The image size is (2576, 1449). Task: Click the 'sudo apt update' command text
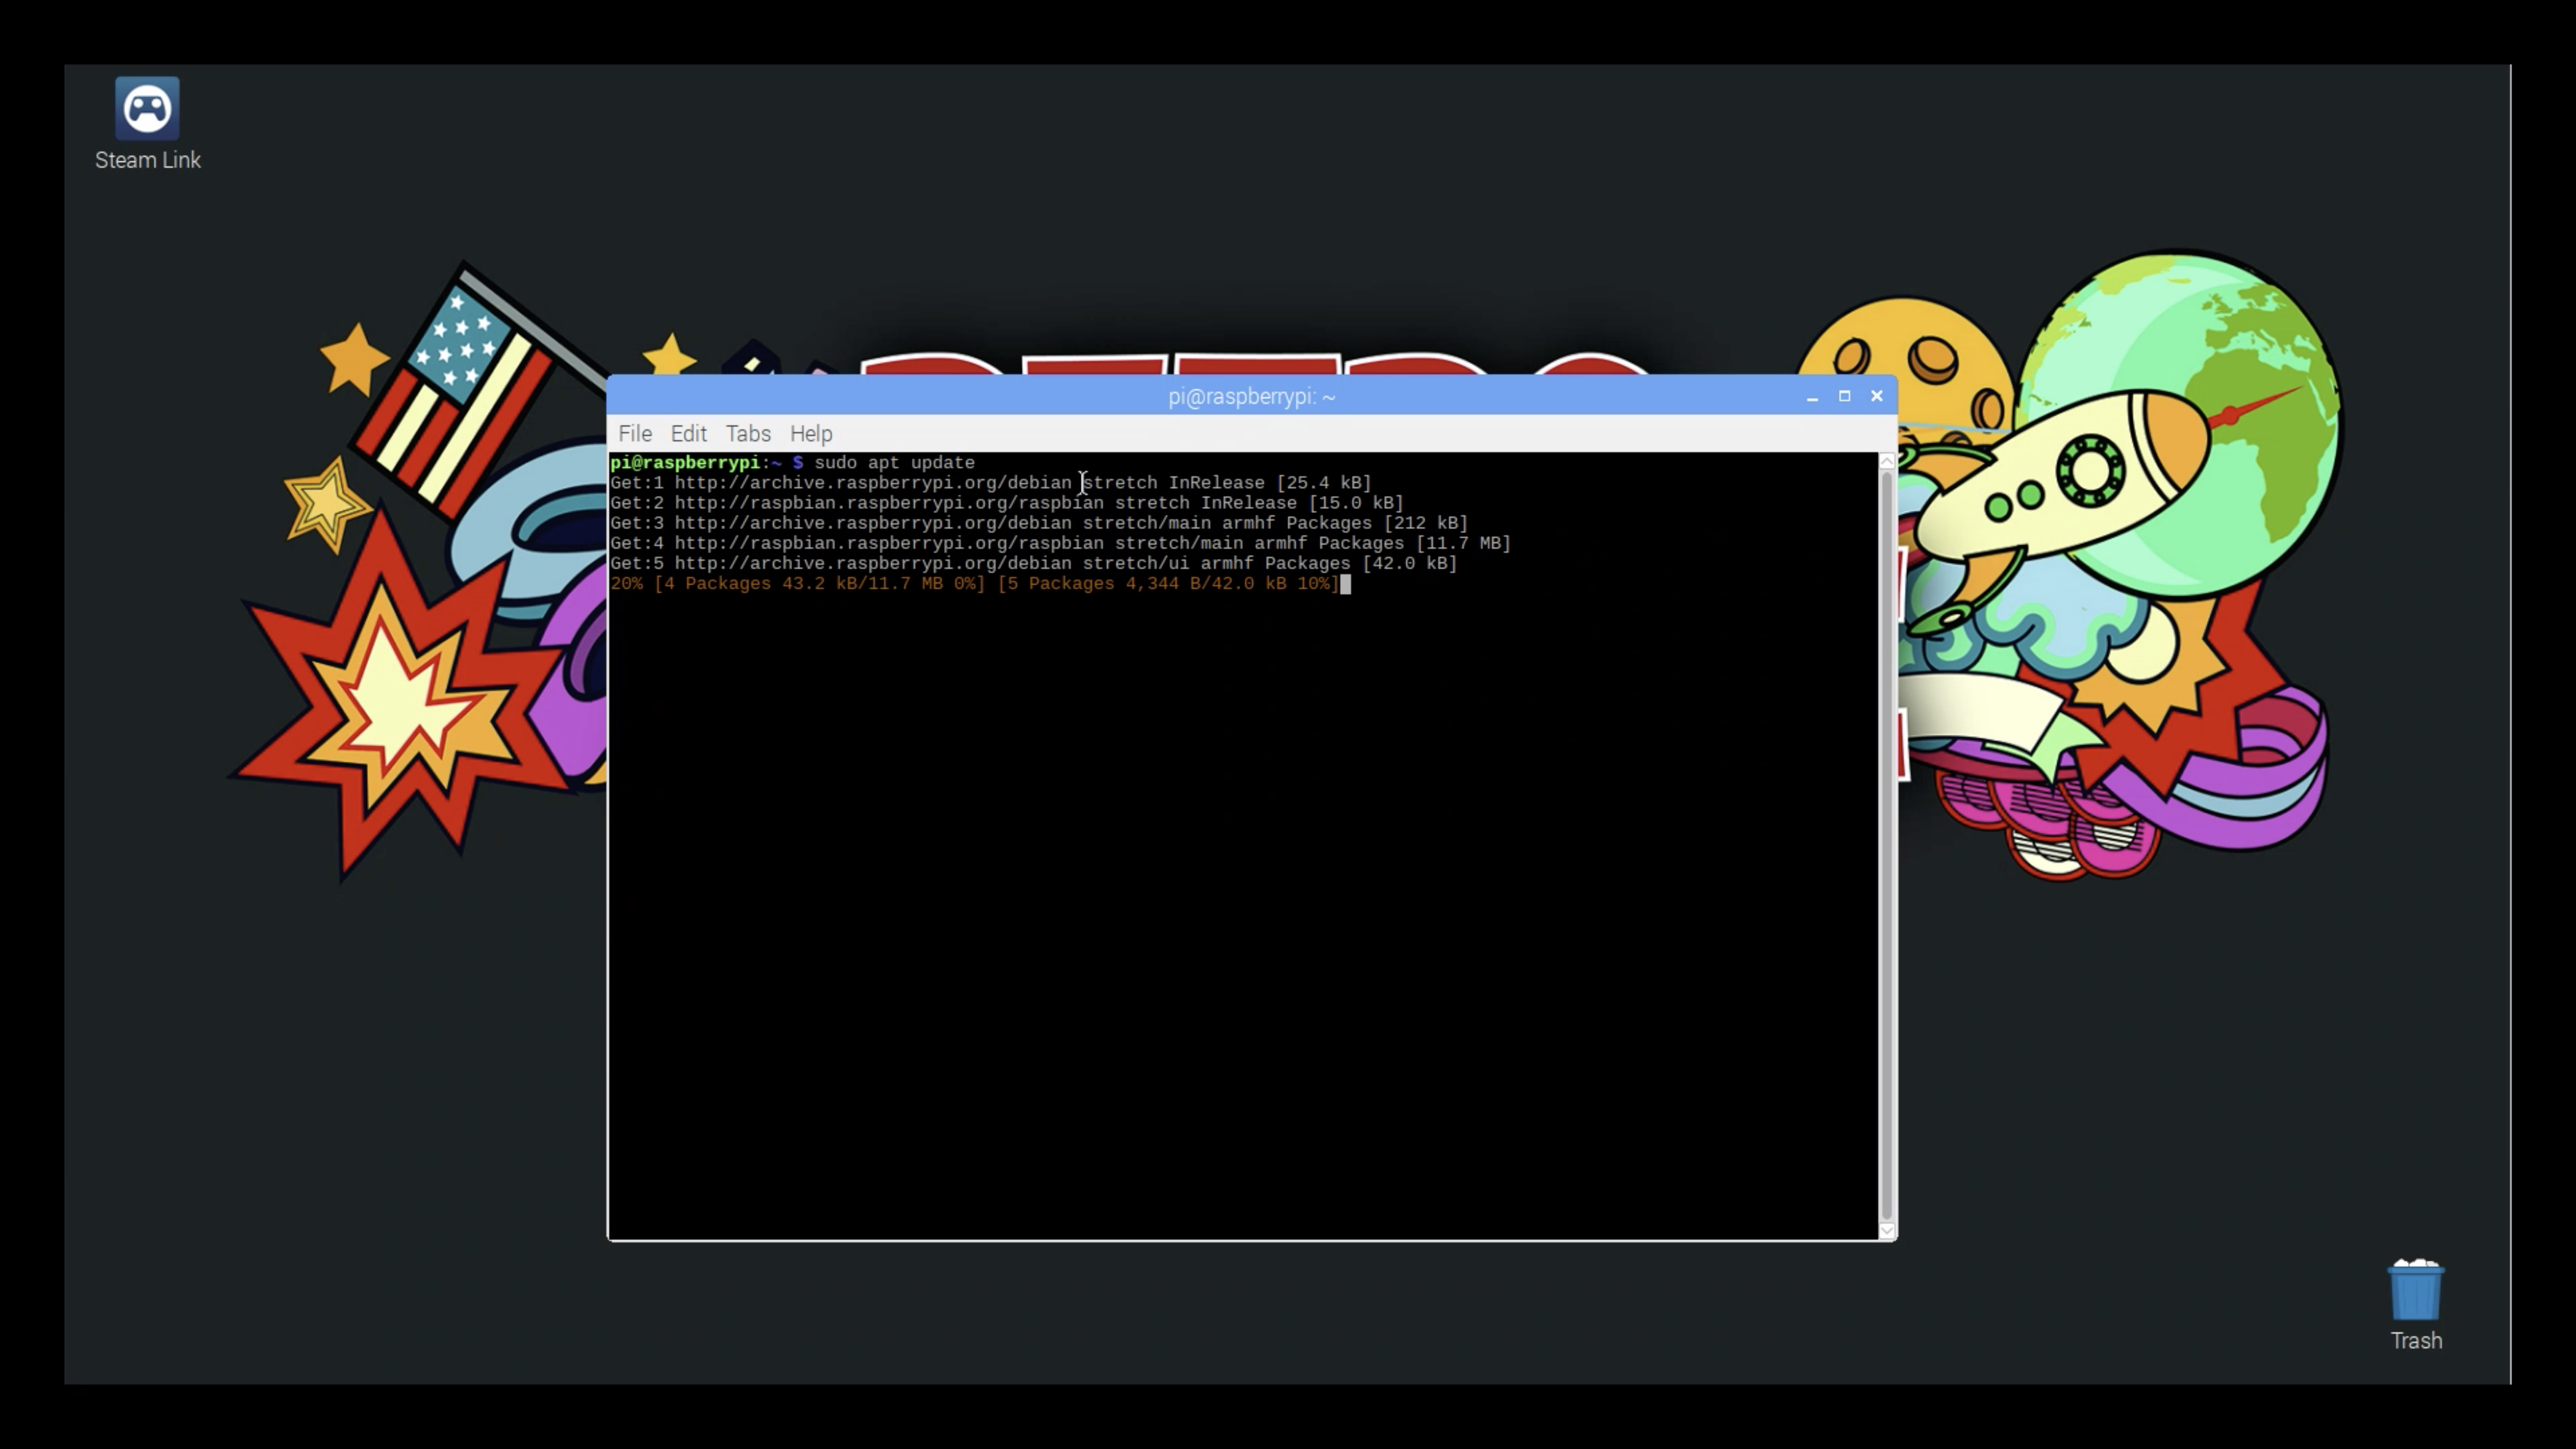(894, 463)
